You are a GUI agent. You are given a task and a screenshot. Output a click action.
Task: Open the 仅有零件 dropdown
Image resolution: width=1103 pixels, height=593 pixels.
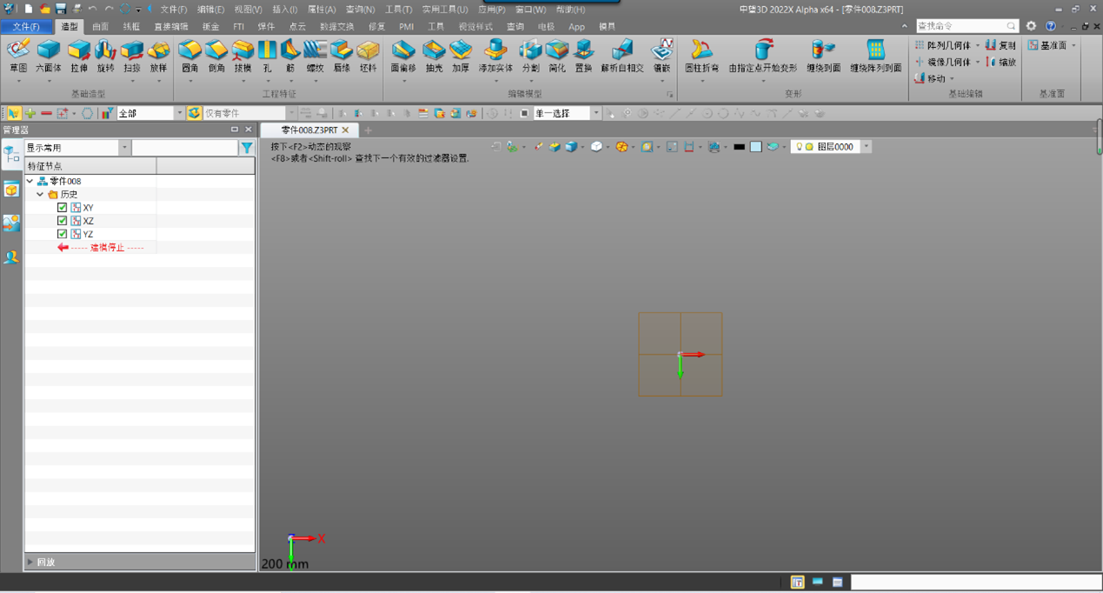coord(291,113)
